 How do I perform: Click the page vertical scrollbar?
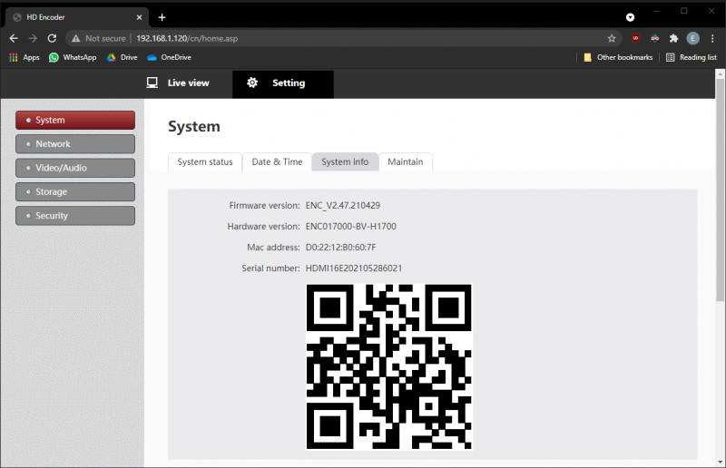720,190
